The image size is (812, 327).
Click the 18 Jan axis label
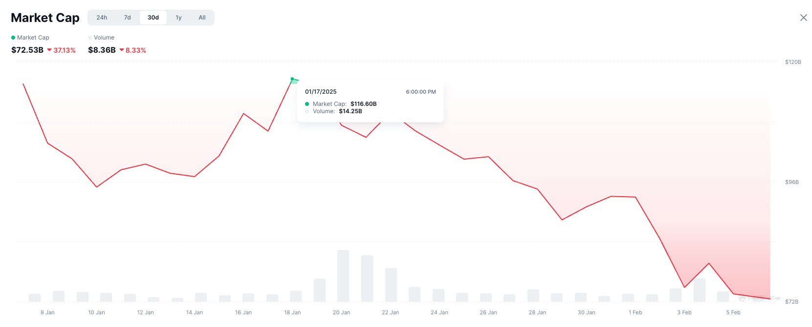click(x=292, y=312)
